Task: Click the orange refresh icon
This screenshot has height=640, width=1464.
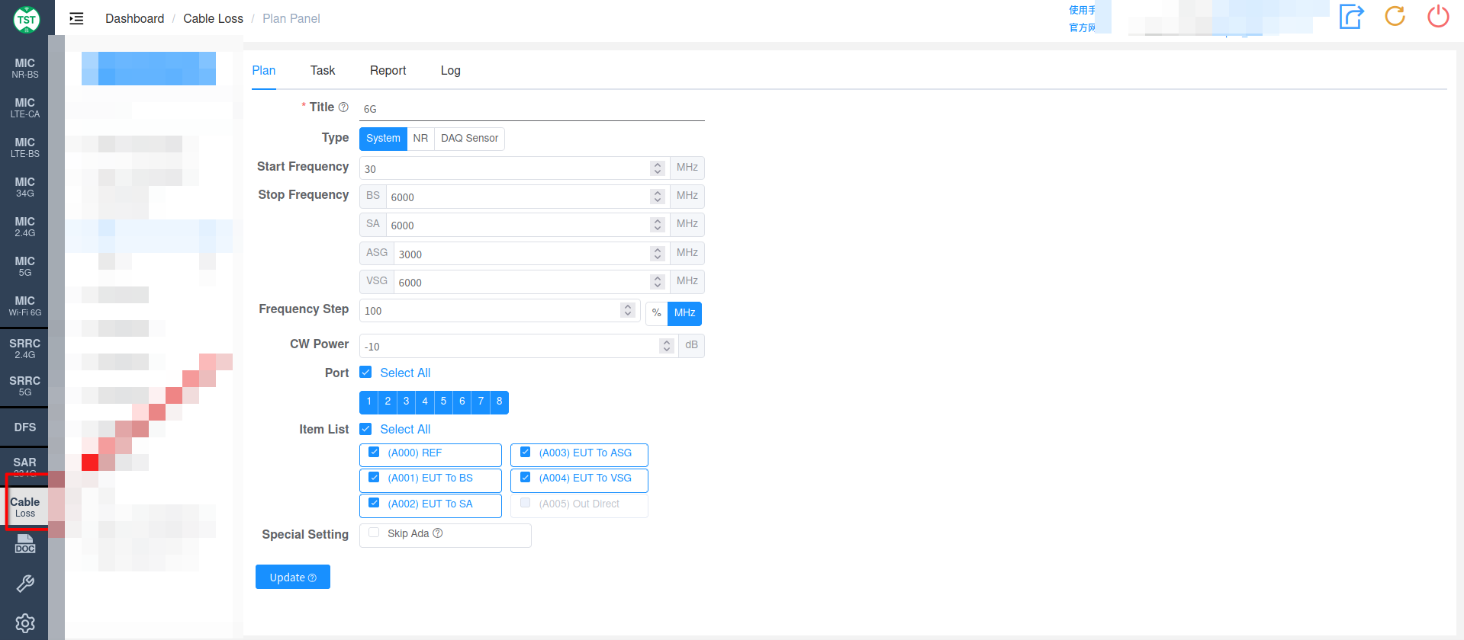Action: tap(1395, 16)
